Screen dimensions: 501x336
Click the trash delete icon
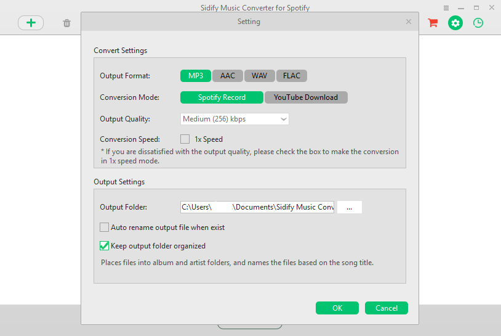pyautogui.click(x=66, y=23)
